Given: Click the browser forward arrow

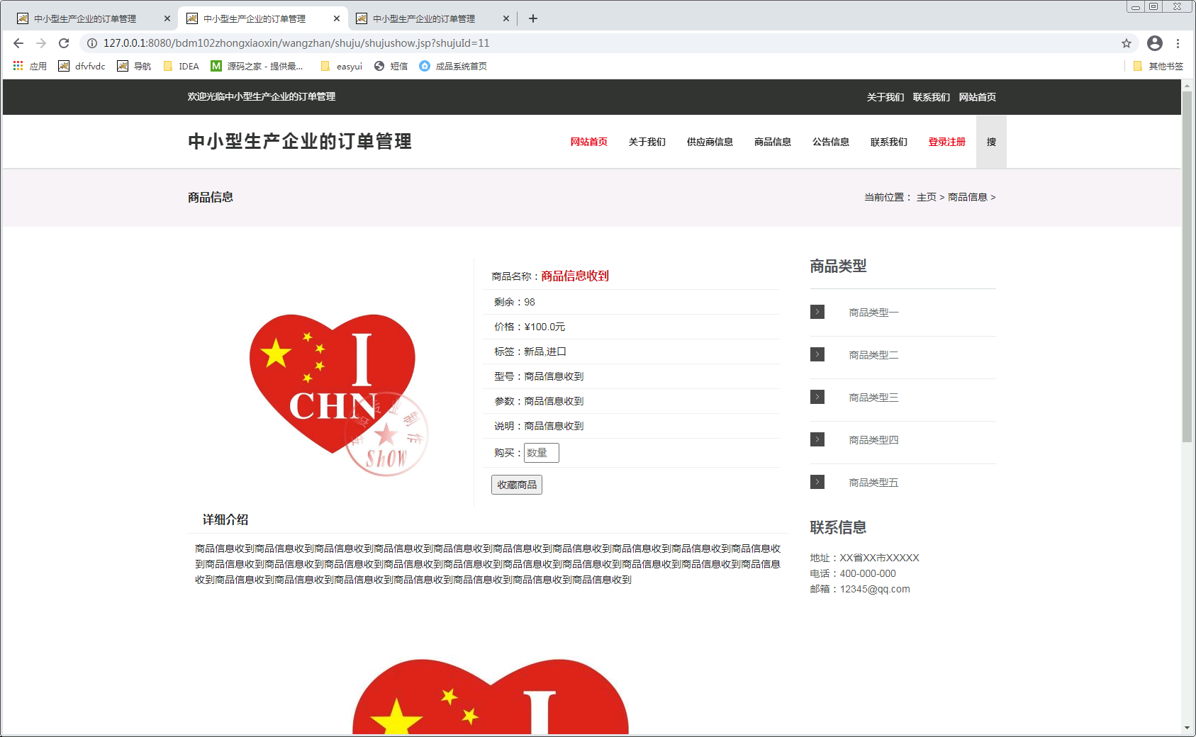Looking at the screenshot, I should click(41, 43).
